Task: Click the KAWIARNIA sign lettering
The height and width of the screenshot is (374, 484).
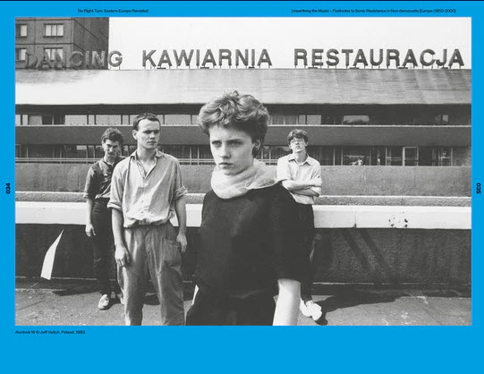Action: [207, 58]
